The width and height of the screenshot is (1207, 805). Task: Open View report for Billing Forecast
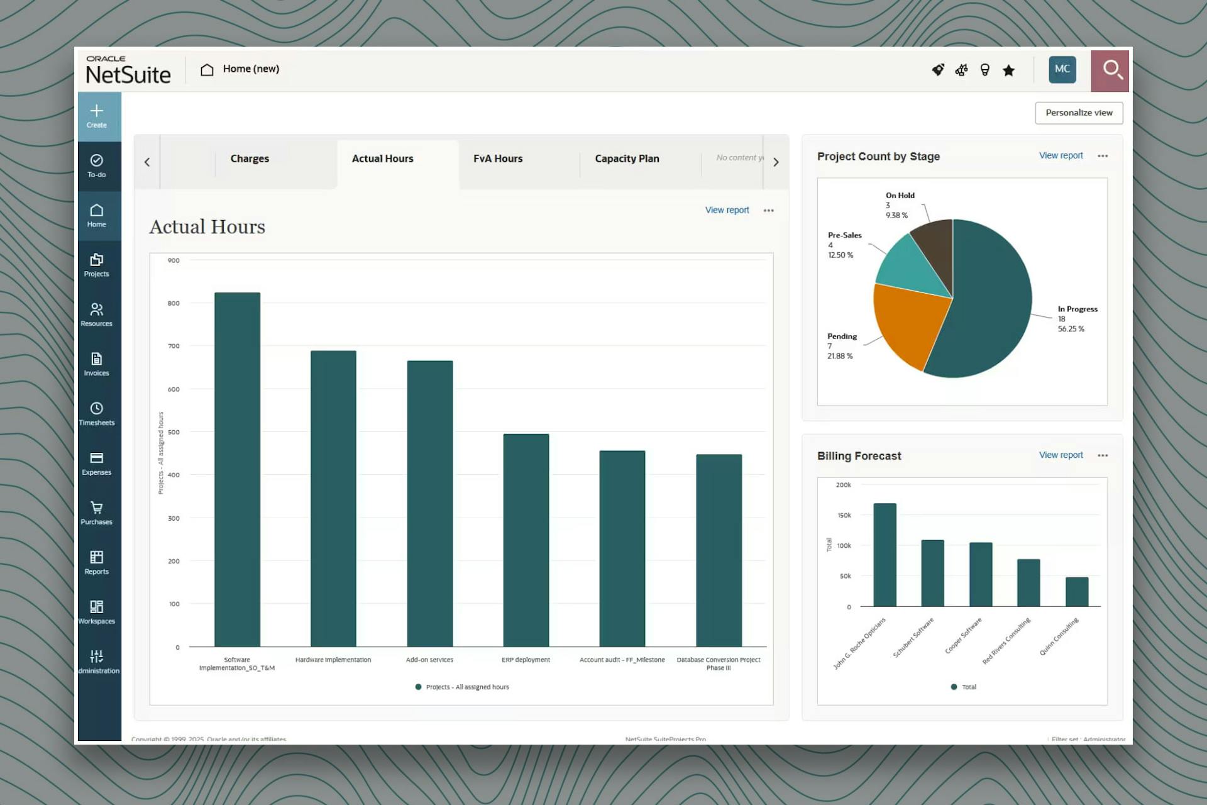(x=1061, y=455)
